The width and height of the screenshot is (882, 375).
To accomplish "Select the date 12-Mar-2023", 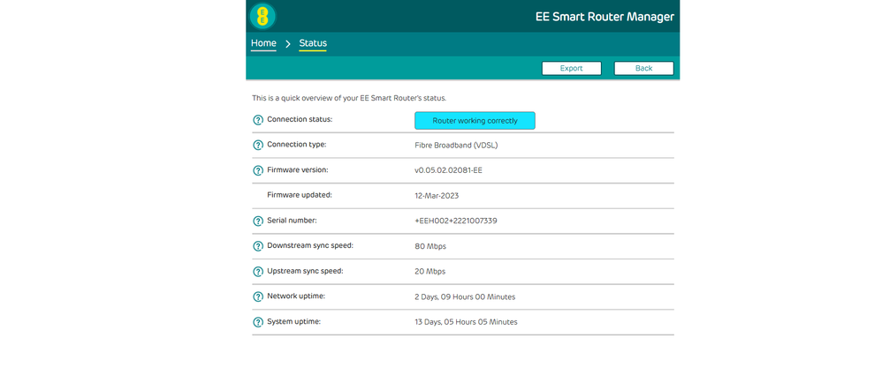I will [x=437, y=196].
